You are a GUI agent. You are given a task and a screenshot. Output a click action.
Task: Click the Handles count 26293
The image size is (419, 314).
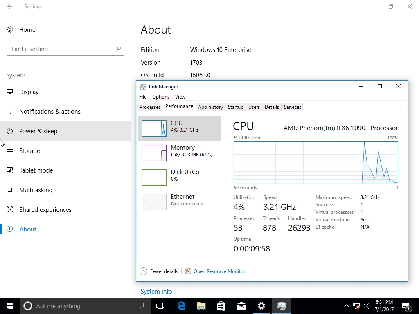(299, 228)
